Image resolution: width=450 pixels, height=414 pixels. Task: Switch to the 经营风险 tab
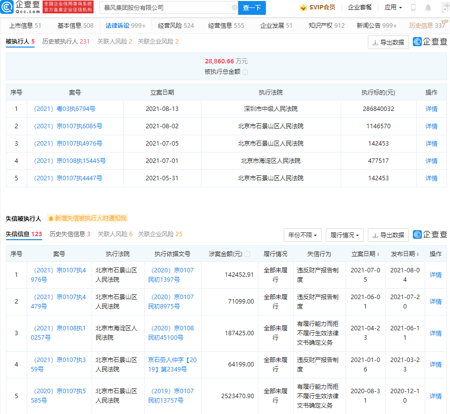point(176,26)
